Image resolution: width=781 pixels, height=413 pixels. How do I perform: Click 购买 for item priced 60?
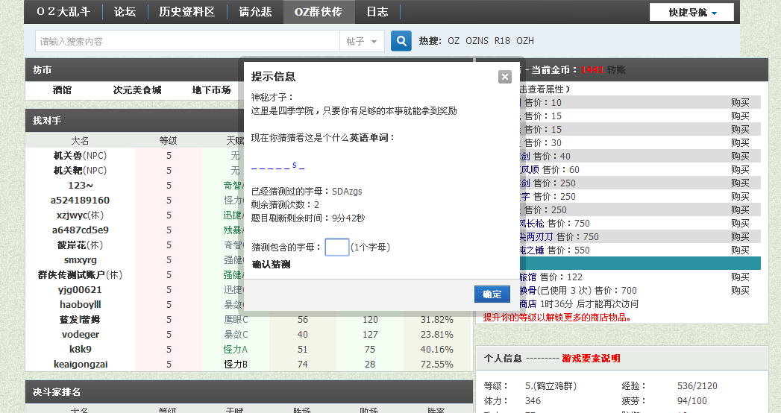click(x=740, y=170)
